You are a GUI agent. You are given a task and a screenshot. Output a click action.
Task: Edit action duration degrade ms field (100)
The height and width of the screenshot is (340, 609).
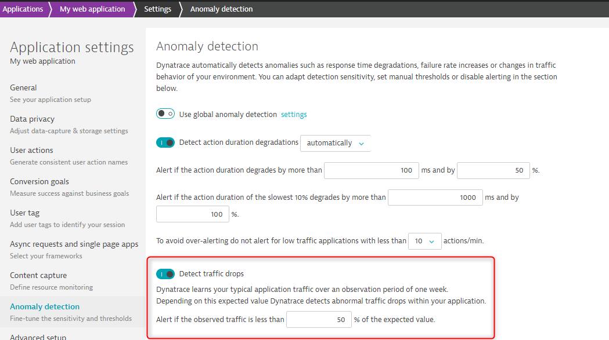tap(372, 170)
